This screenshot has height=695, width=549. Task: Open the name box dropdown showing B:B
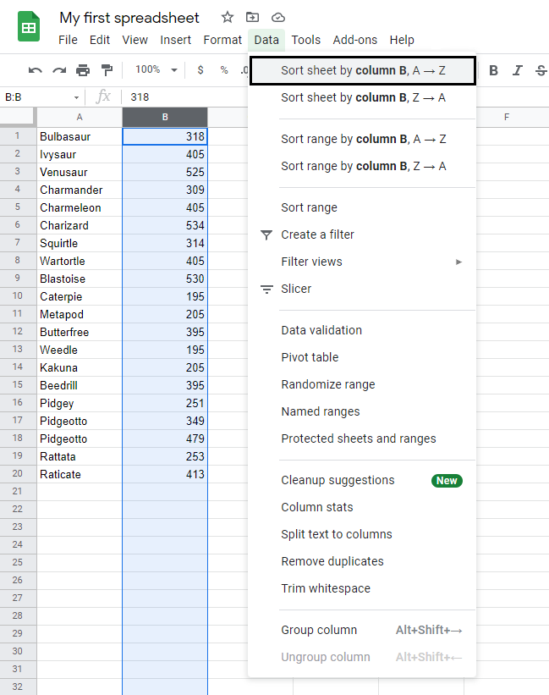click(76, 97)
